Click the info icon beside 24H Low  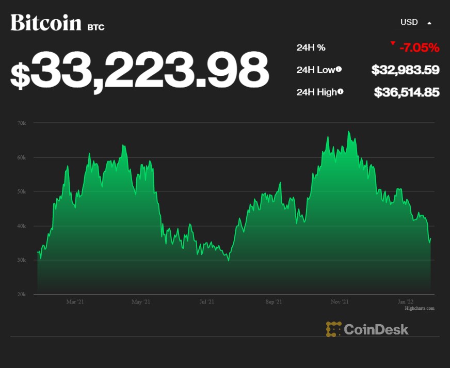coord(339,70)
